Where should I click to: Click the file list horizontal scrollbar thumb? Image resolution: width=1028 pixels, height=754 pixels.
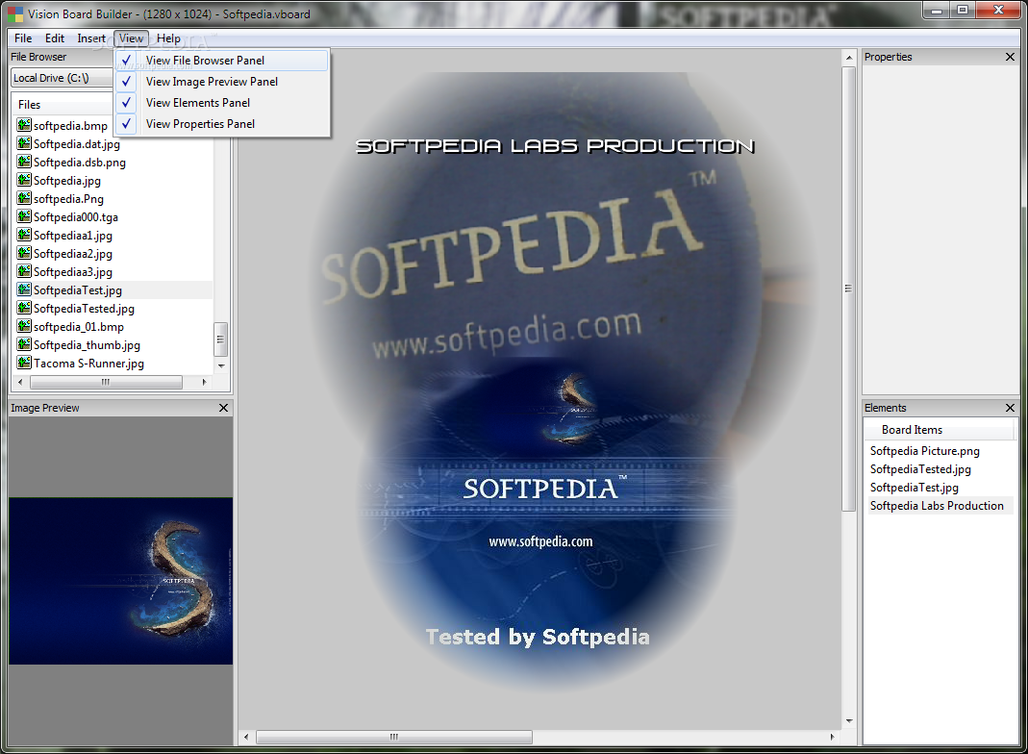click(106, 382)
